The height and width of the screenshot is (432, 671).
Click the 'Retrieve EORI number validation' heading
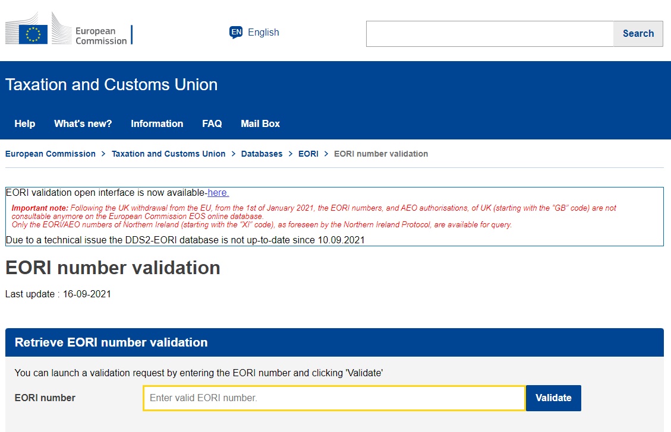111,342
